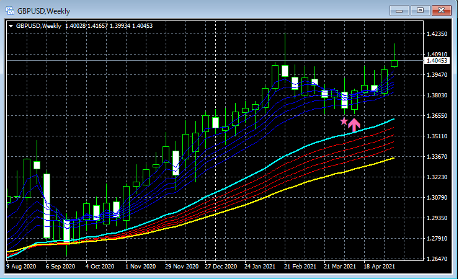Click price scale value 1.33670
Image resolution: width=459 pixels, height=279 pixels.
437,157
